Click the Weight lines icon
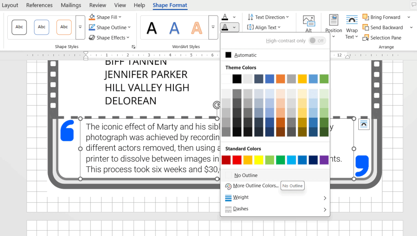 coord(228,198)
